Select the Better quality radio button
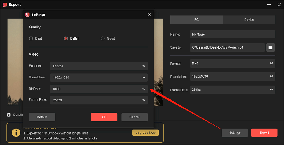This screenshot has height=145, width=284. coord(66,38)
